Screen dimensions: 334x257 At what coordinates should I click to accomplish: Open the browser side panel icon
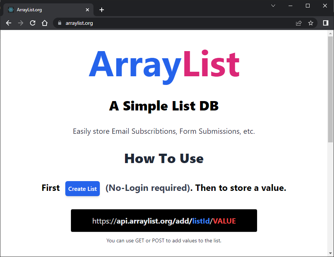[x=325, y=23]
